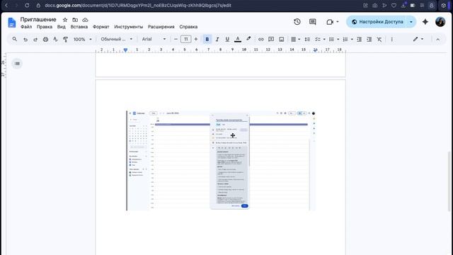This screenshot has width=453, height=255.
Task: Decrease font size with minus button
Action: pos(176,39)
